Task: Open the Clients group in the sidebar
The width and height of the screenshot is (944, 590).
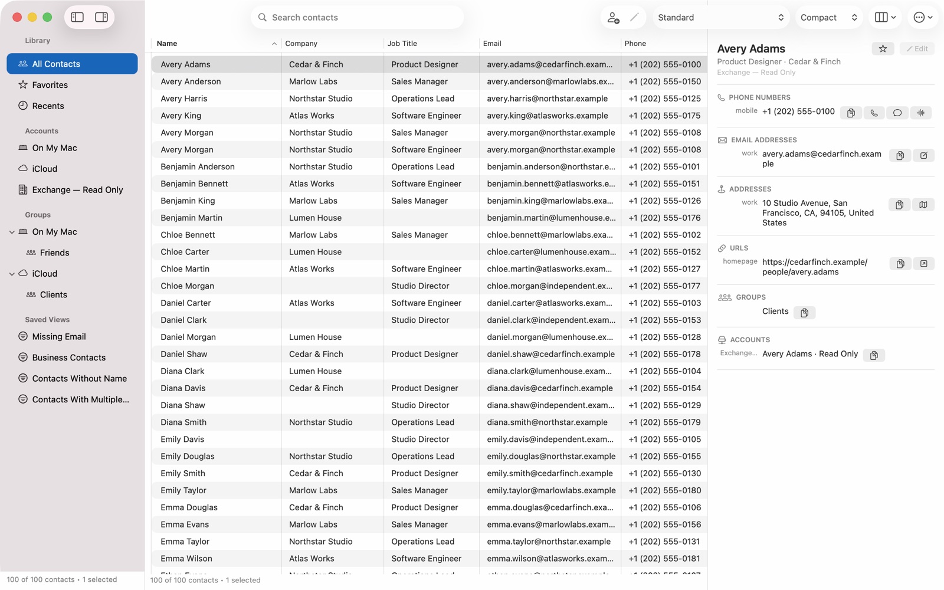Action: (x=72, y=295)
